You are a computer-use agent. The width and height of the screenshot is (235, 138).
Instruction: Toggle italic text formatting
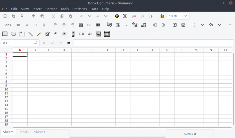[36, 25]
